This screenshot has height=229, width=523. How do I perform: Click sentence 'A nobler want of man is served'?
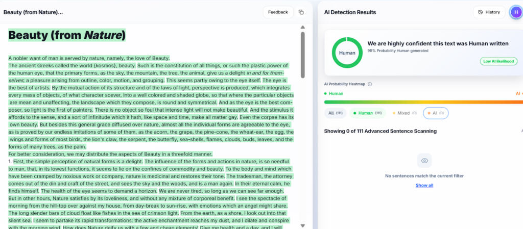click(89, 58)
